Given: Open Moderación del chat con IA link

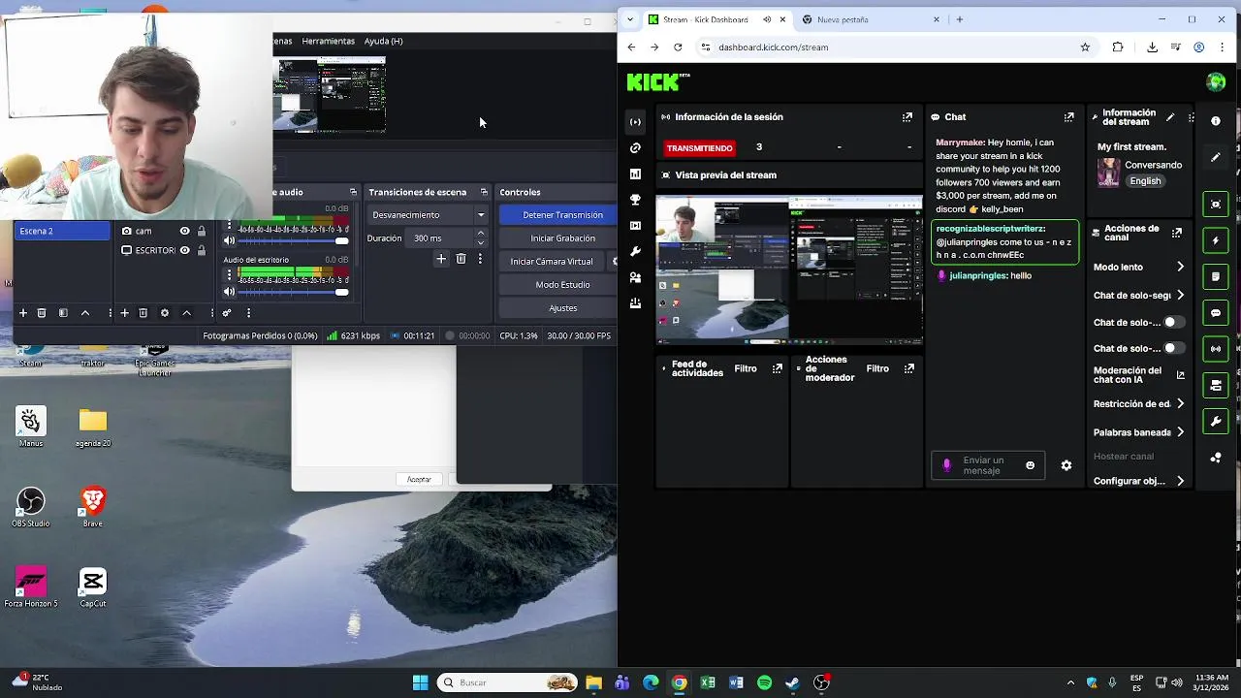Looking at the screenshot, I should pos(1138,375).
